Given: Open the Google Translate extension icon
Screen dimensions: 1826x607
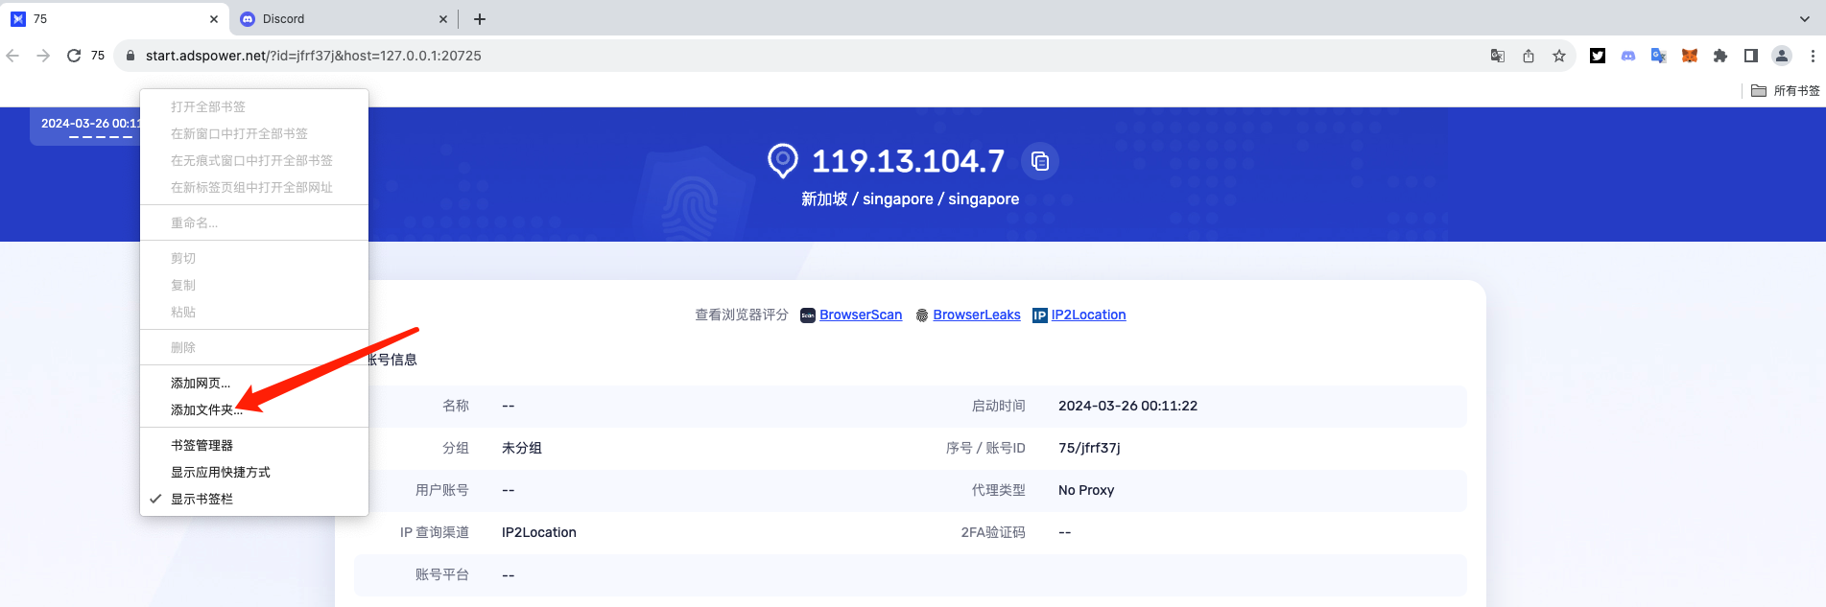Looking at the screenshot, I should coord(1659,56).
